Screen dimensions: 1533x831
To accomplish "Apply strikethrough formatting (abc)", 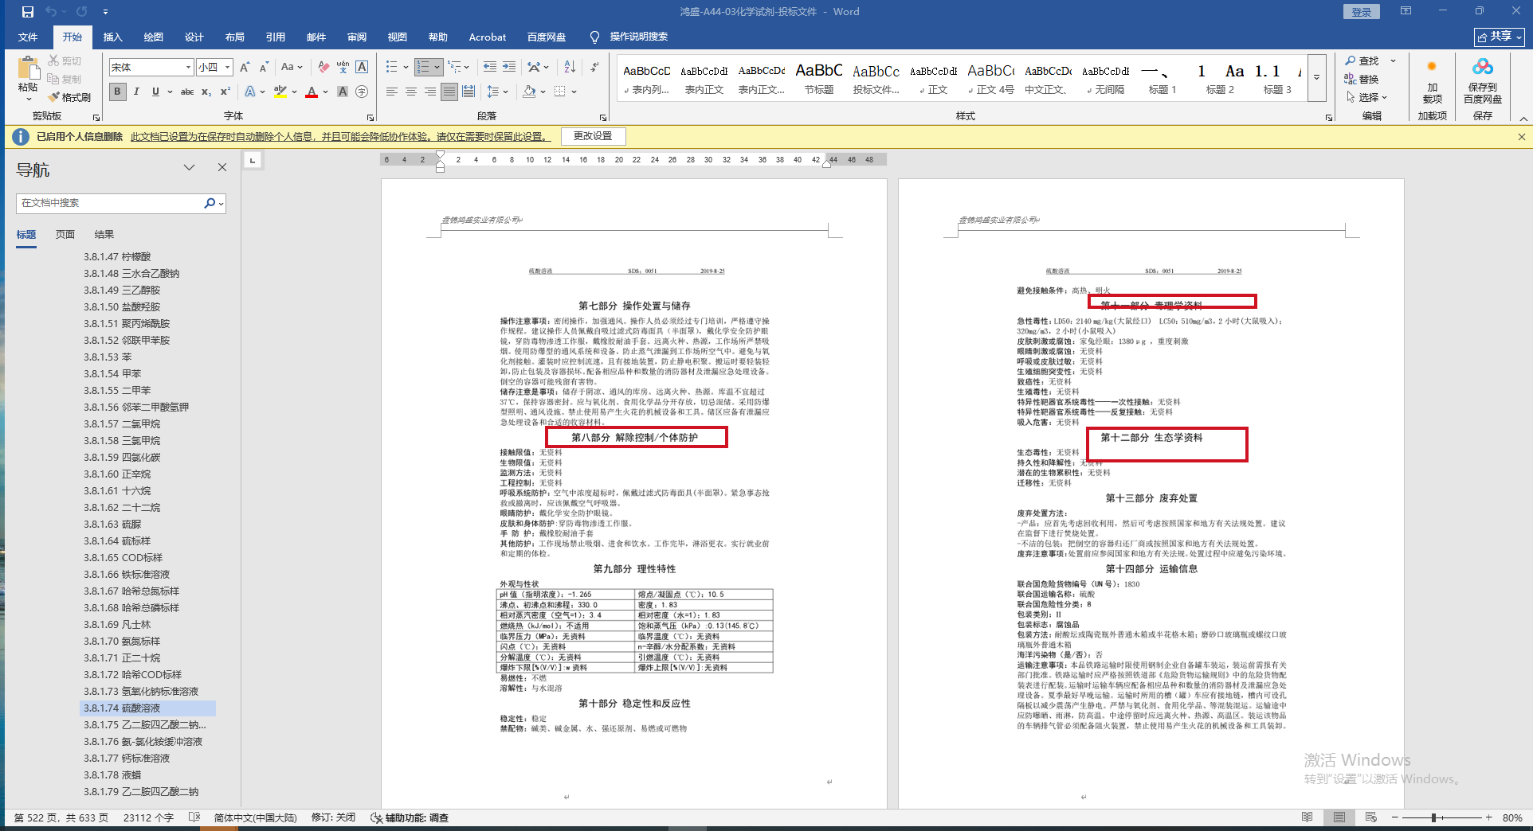I will (x=187, y=92).
